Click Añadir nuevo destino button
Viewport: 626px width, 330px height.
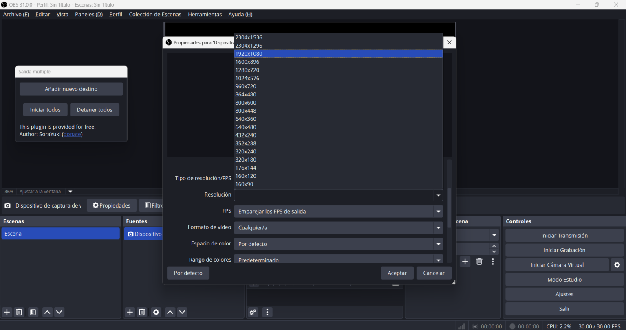coord(71,89)
